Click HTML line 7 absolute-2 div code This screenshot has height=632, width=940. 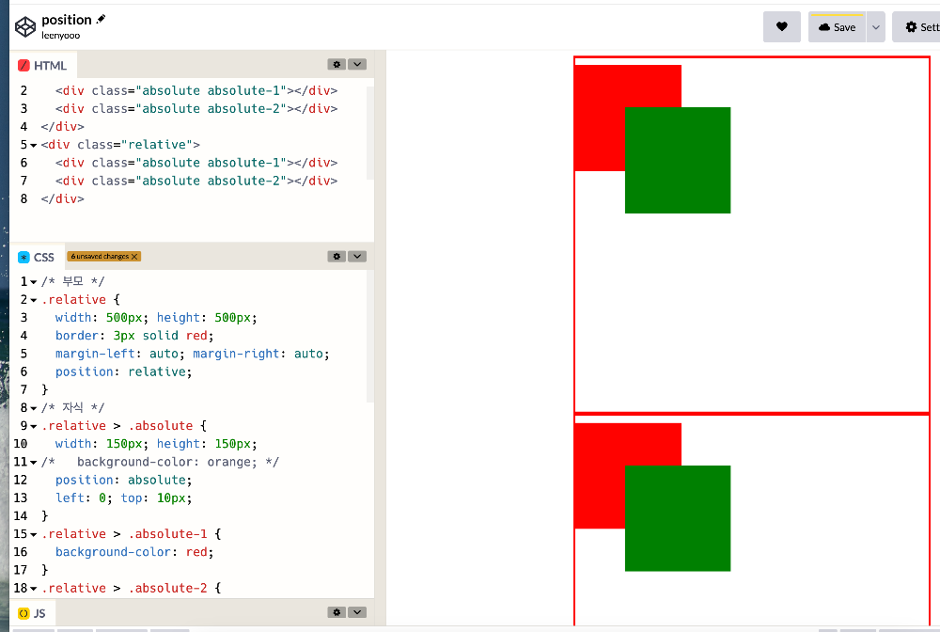tap(196, 181)
